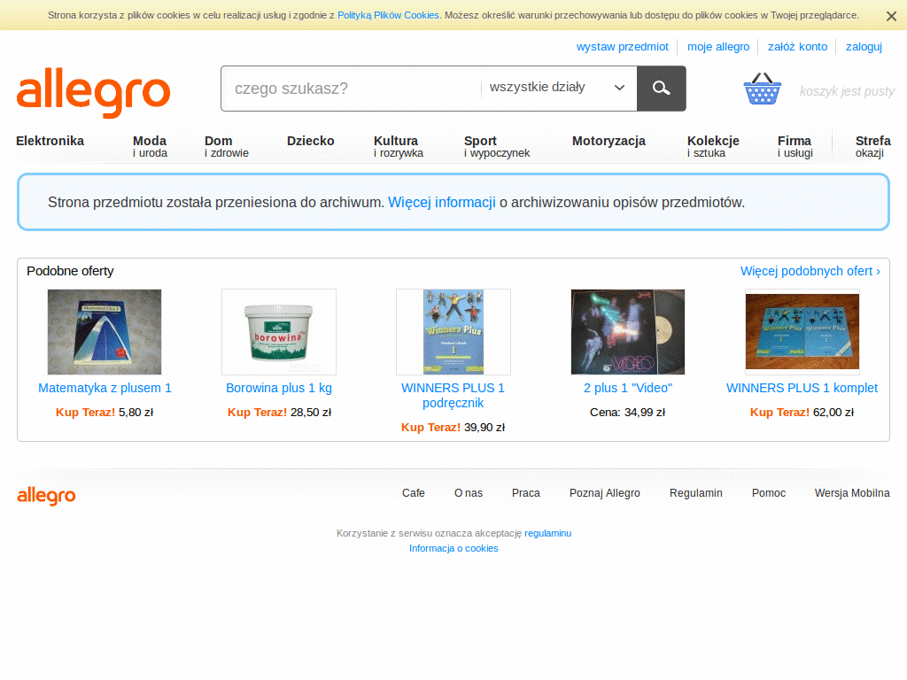This screenshot has width=907, height=680.
Task: Open the Cafe footer link
Action: tap(413, 493)
